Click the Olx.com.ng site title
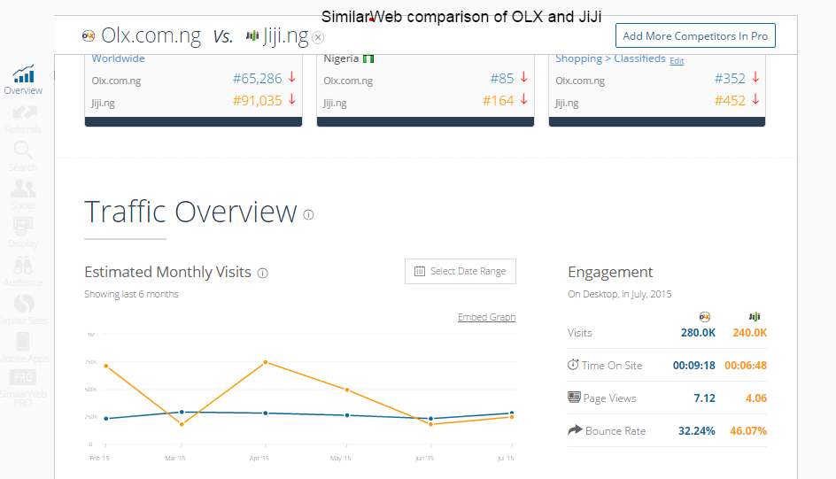 151,35
